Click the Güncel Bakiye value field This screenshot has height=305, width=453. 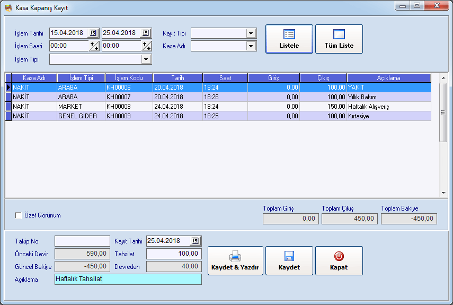82,267
